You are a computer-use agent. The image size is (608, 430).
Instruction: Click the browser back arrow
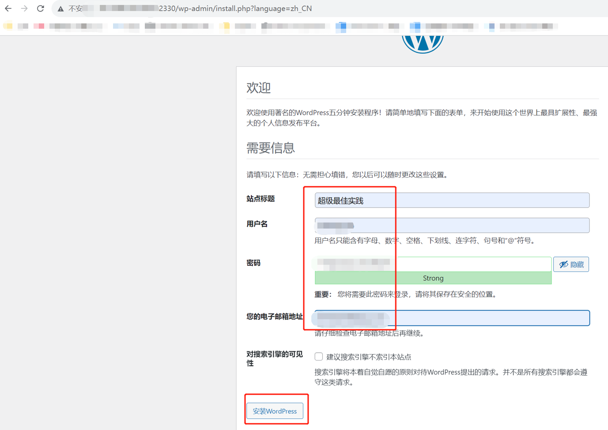pos(9,8)
